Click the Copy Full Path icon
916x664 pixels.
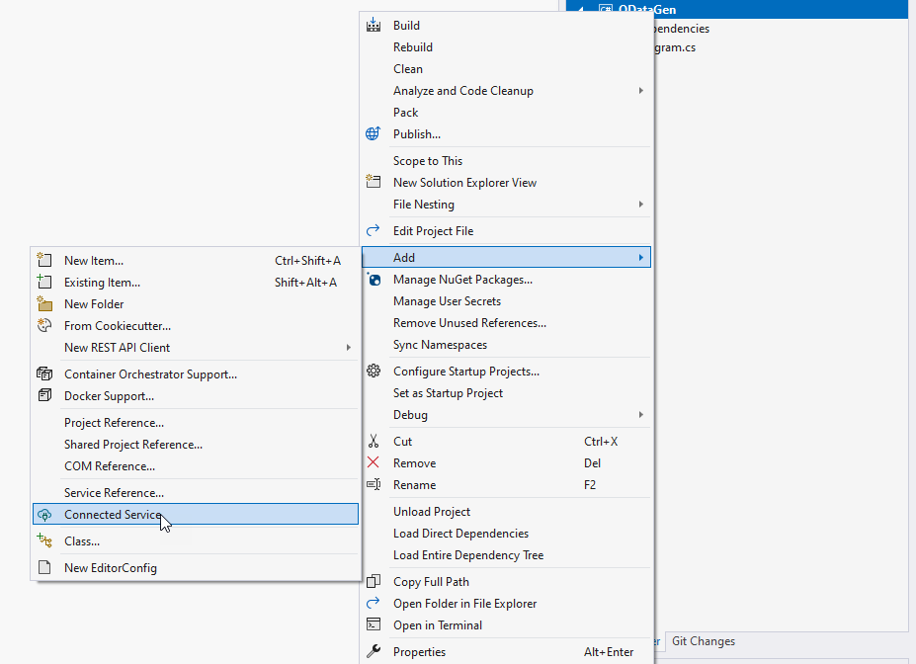374,581
